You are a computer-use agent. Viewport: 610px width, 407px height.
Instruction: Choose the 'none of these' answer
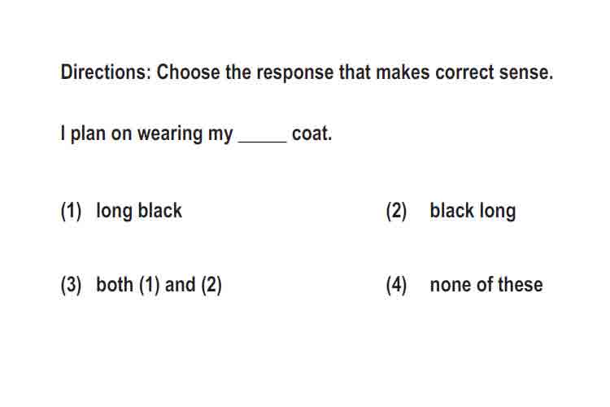pos(486,285)
